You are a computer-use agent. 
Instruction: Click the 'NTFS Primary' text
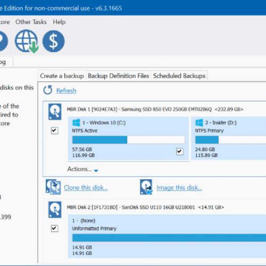tap(210, 131)
